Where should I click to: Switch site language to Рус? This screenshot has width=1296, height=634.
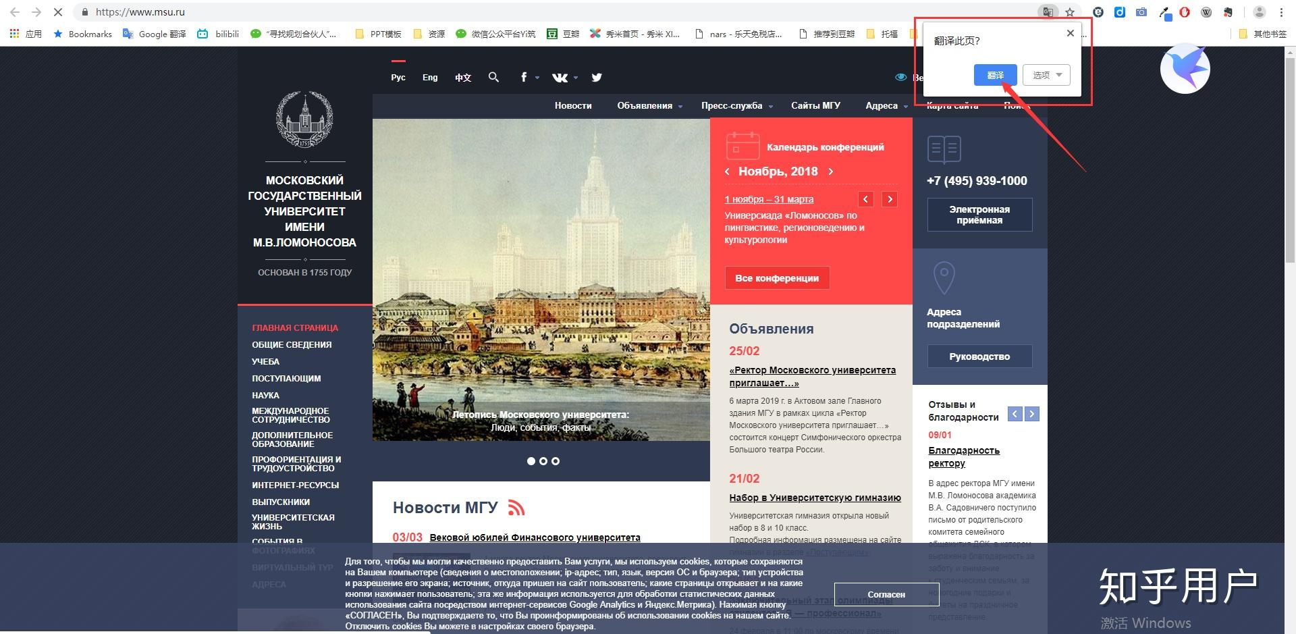click(398, 78)
